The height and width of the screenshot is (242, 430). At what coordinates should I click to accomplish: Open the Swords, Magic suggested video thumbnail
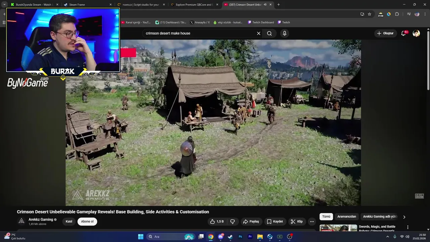(338, 228)
